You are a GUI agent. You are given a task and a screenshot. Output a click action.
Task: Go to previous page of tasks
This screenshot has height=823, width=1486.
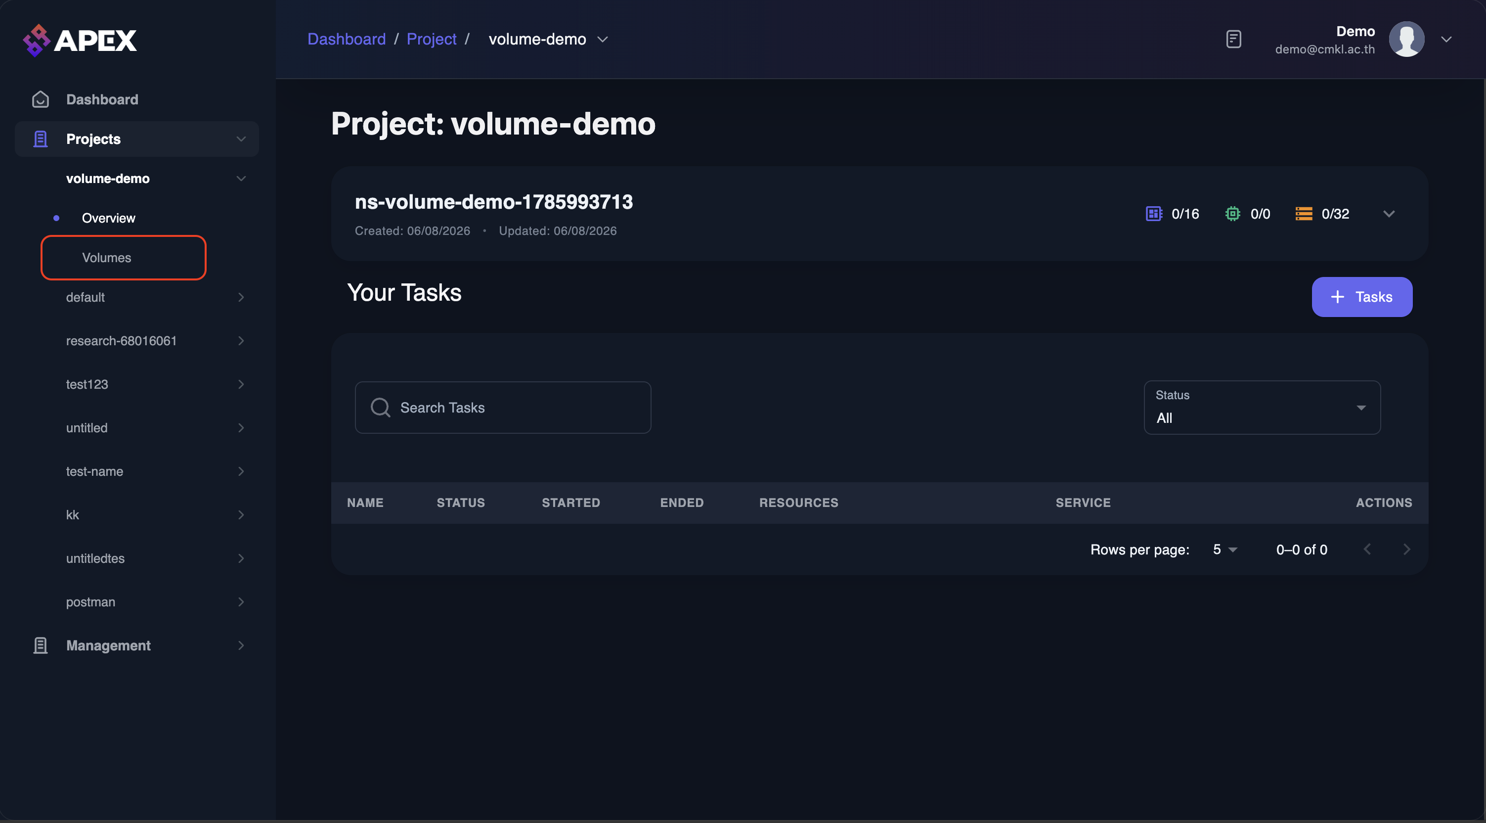click(1367, 549)
